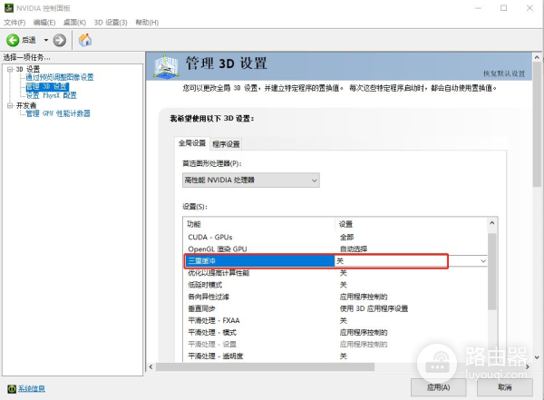Click the 设置 column header

[x=411, y=224]
